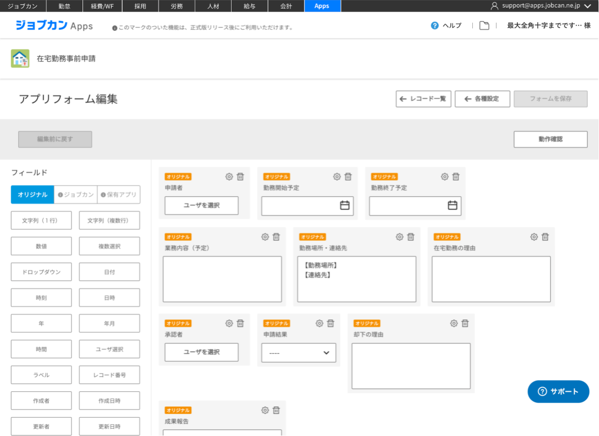
Task: Click the 動作確認 button
Action: pyautogui.click(x=550, y=139)
